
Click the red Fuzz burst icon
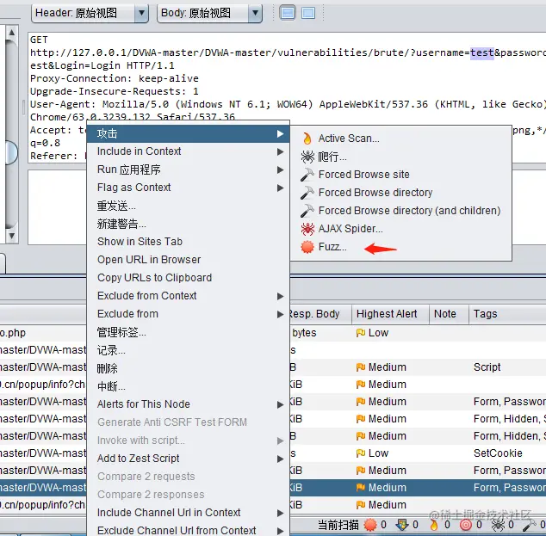(307, 247)
